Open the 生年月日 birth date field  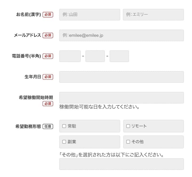point(121,77)
